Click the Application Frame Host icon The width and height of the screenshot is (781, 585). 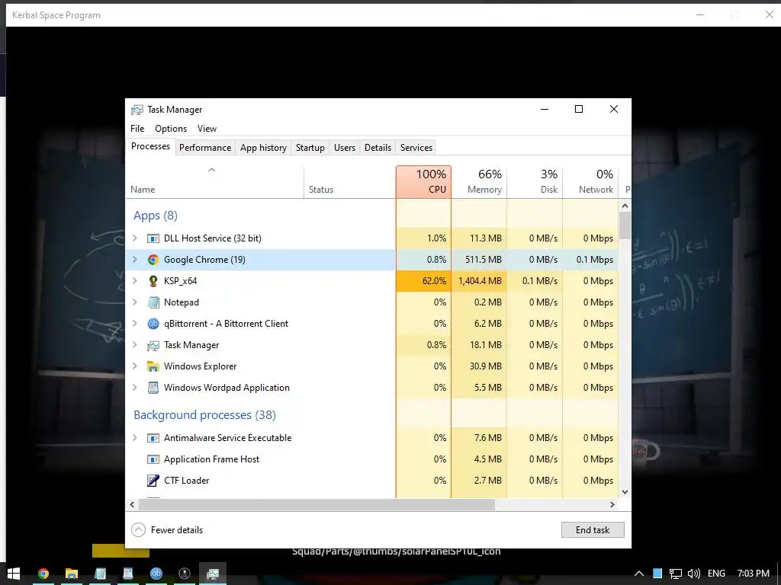(x=153, y=459)
